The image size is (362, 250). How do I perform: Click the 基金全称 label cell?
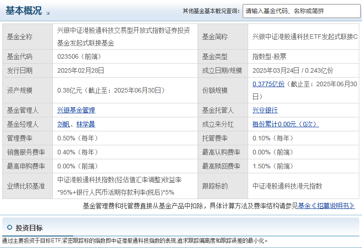click(28, 37)
